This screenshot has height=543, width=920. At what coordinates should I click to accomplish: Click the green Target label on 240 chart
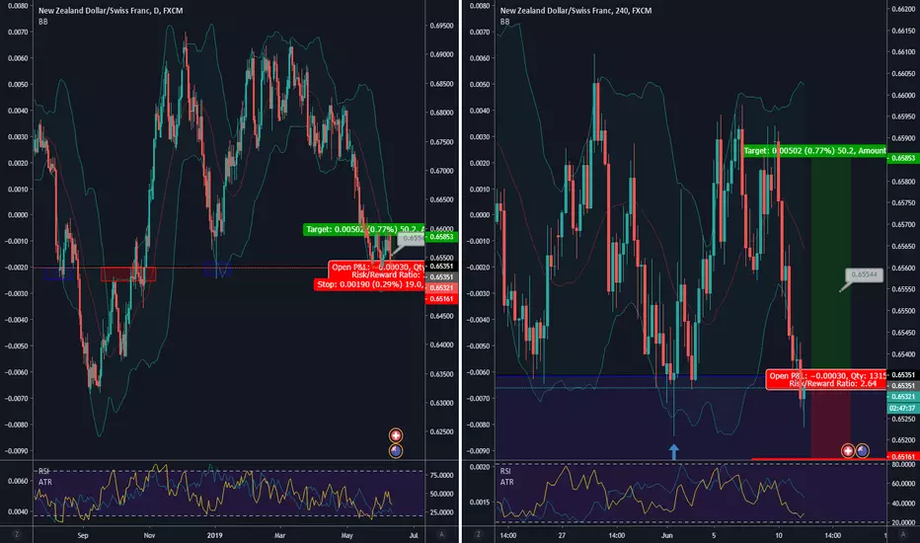tap(814, 151)
